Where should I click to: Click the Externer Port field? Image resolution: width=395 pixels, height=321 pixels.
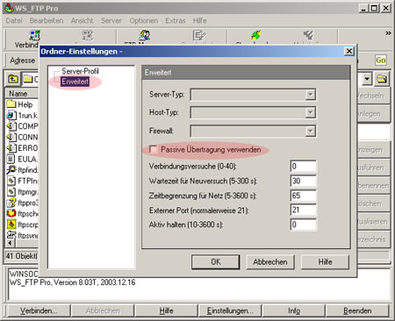pyautogui.click(x=304, y=210)
